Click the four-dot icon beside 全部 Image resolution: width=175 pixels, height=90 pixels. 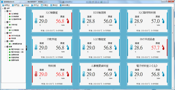[5, 8]
